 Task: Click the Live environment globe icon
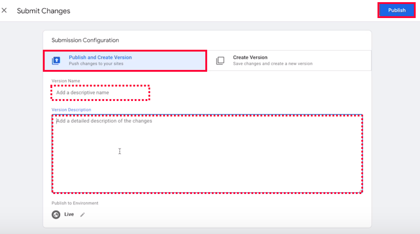[x=56, y=215]
